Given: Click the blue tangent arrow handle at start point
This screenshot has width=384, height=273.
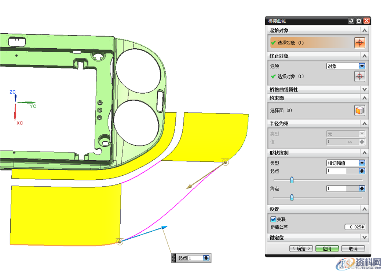Looking at the screenshot, I should [164, 228].
